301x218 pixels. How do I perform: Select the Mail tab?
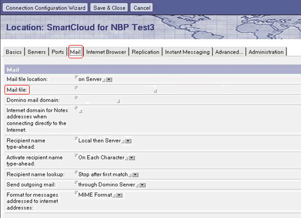pos(75,52)
